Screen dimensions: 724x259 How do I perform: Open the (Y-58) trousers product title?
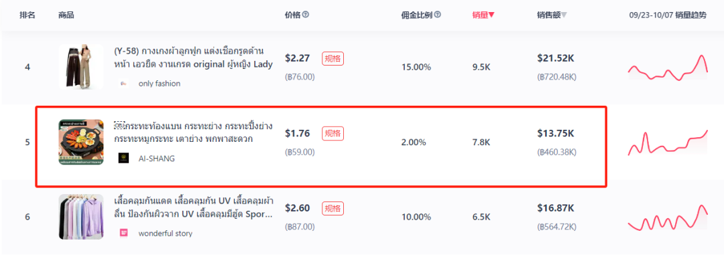(193, 58)
